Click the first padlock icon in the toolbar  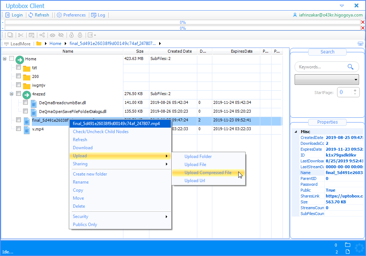(71, 35)
